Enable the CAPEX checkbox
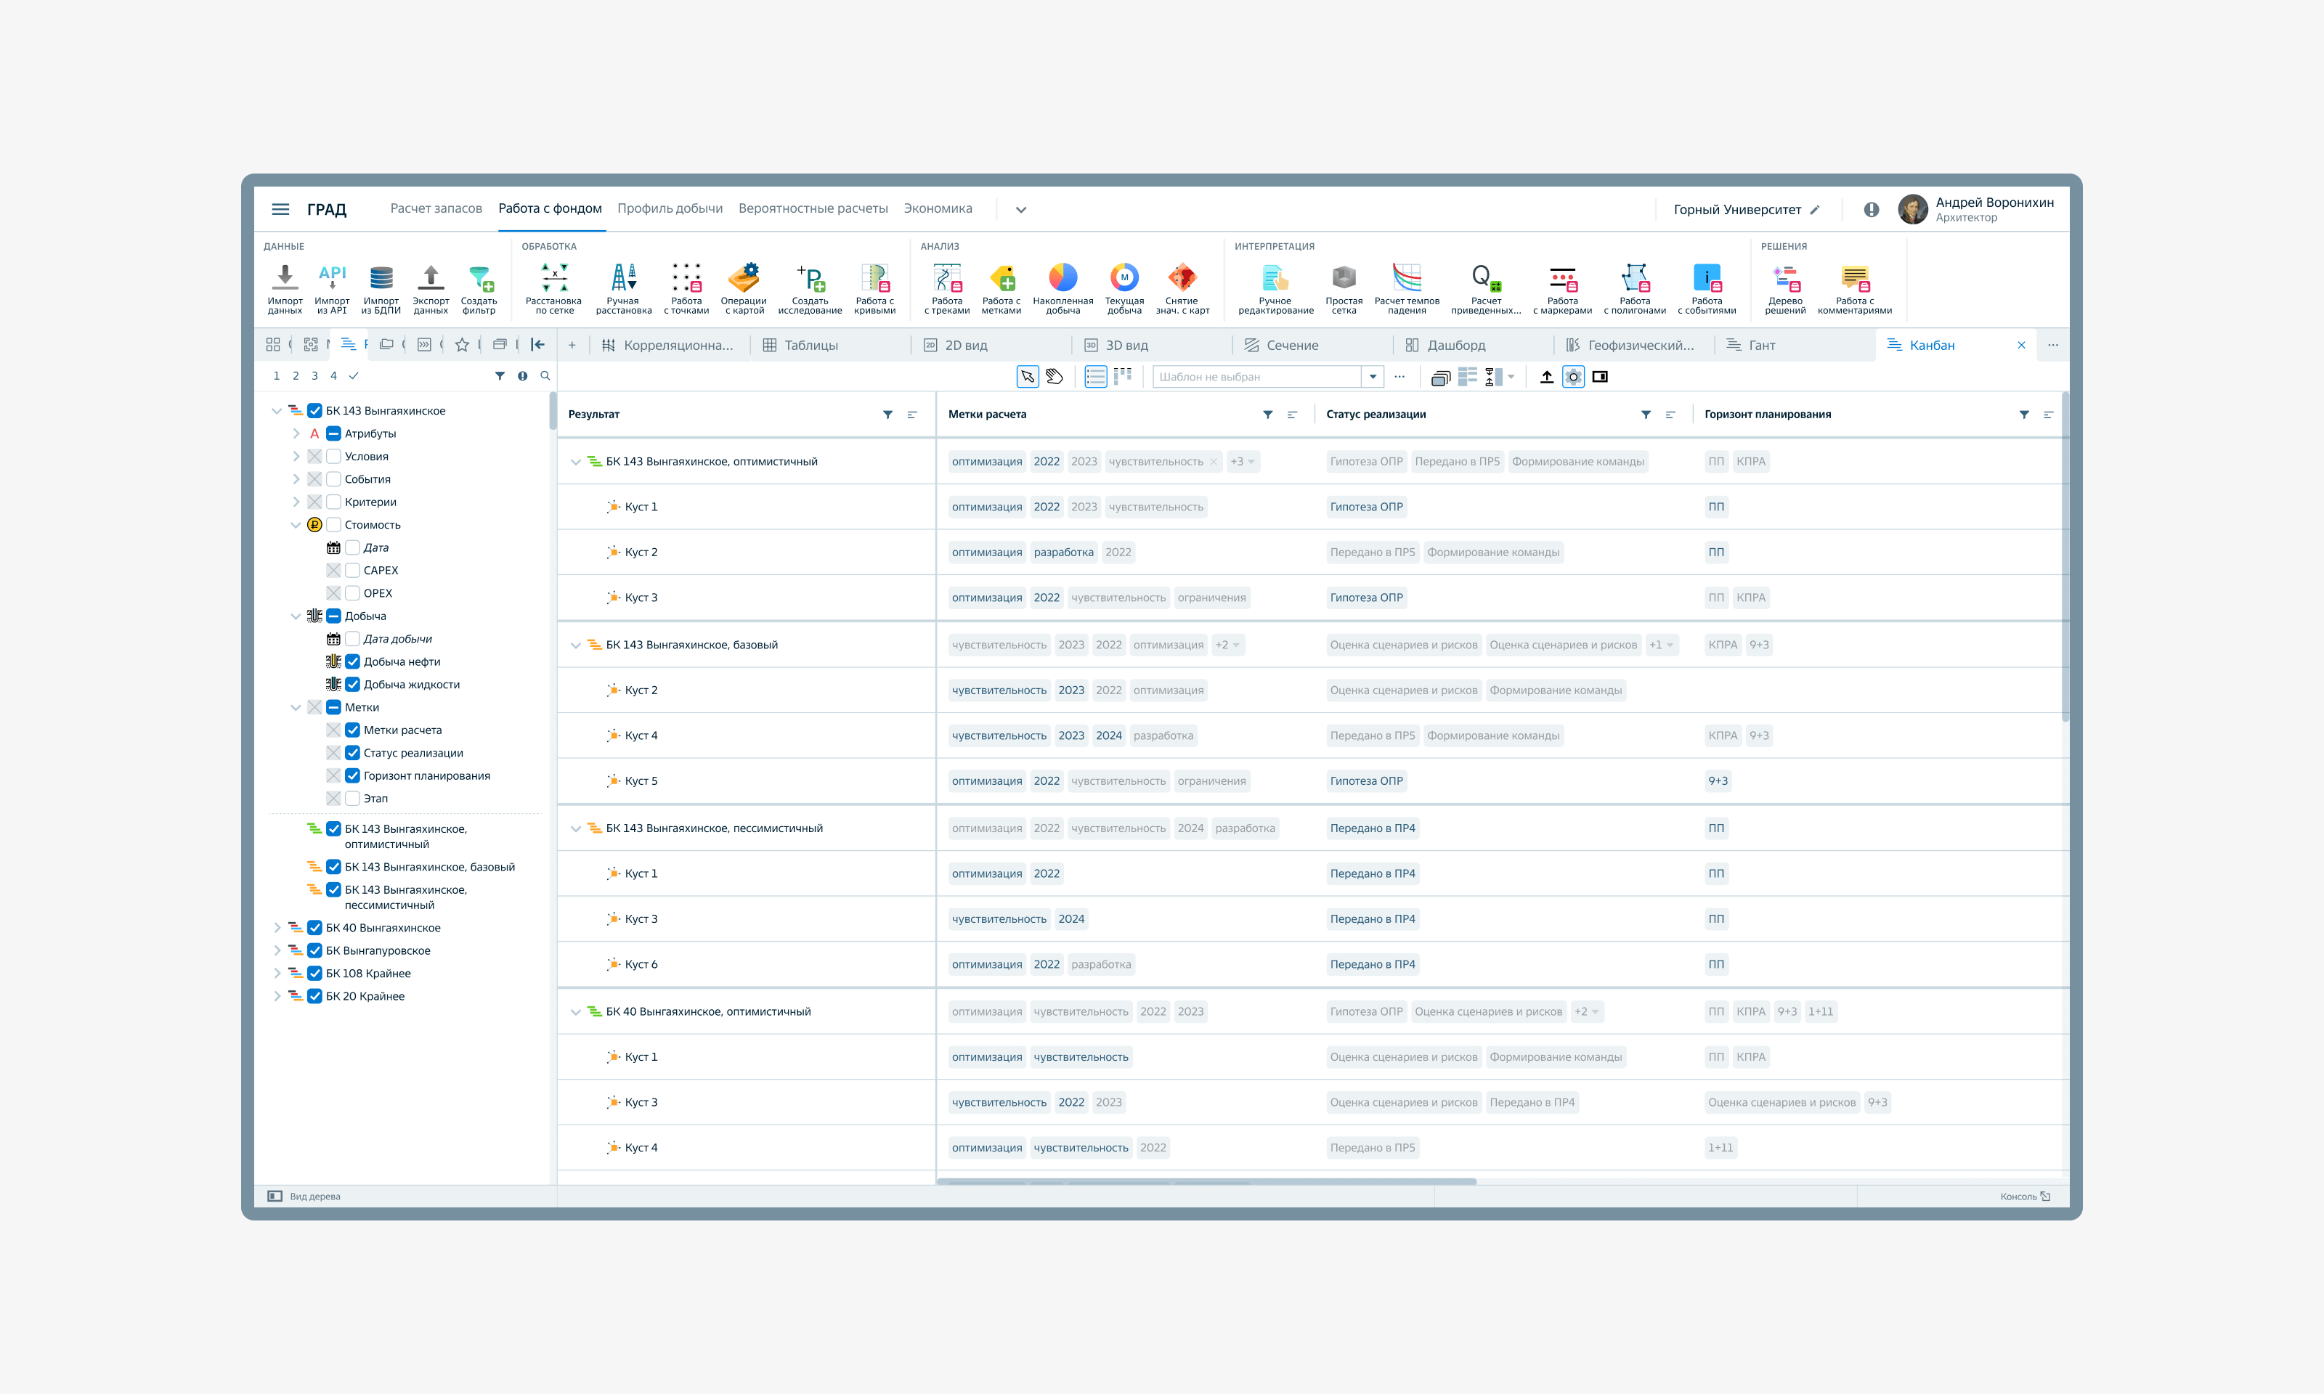 (353, 570)
